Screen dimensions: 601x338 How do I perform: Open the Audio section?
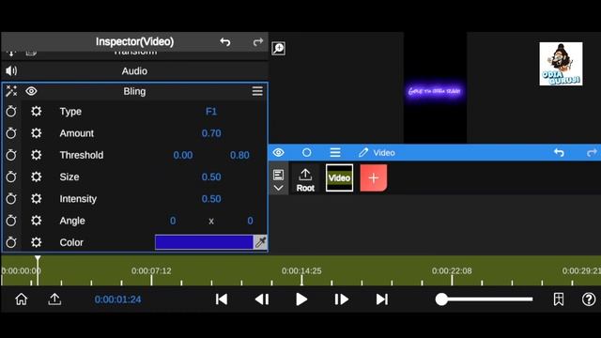point(134,71)
